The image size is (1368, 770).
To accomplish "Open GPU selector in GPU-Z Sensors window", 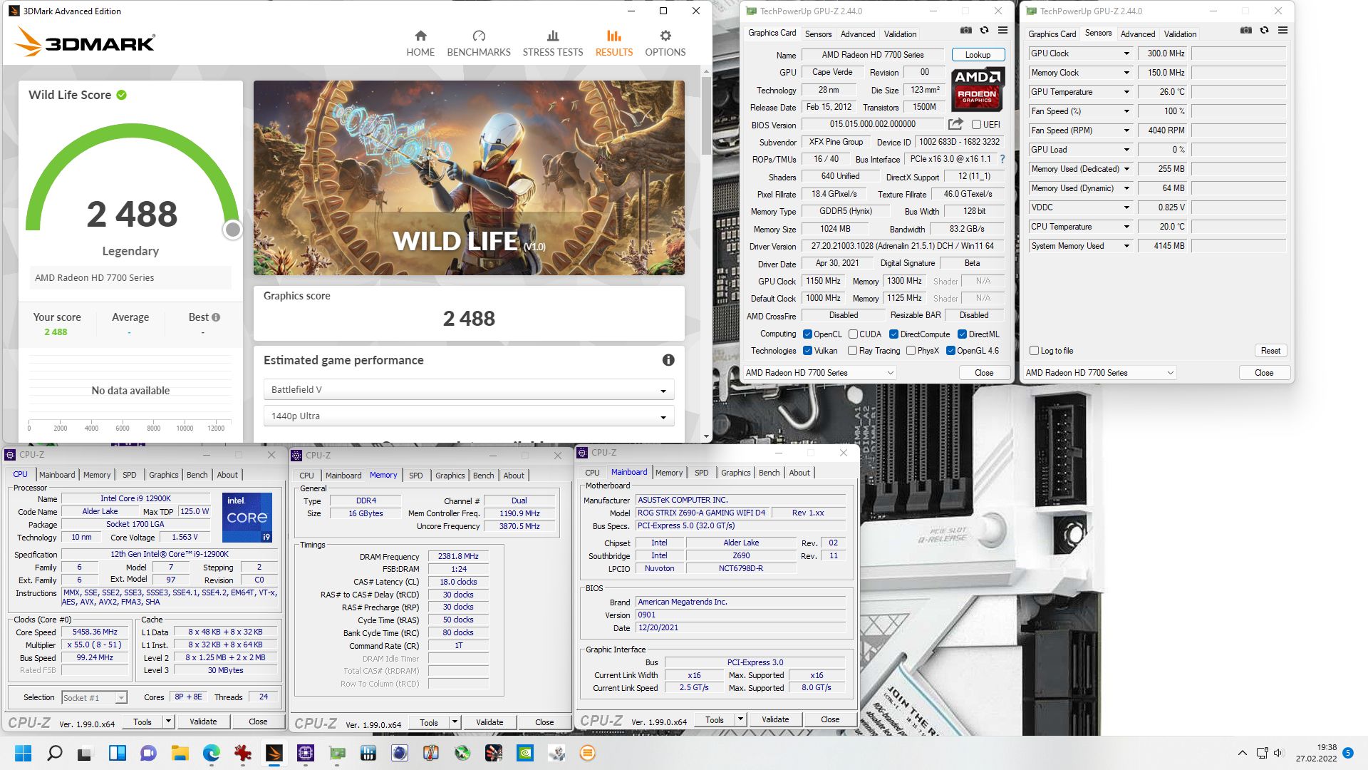I will [x=1099, y=373].
